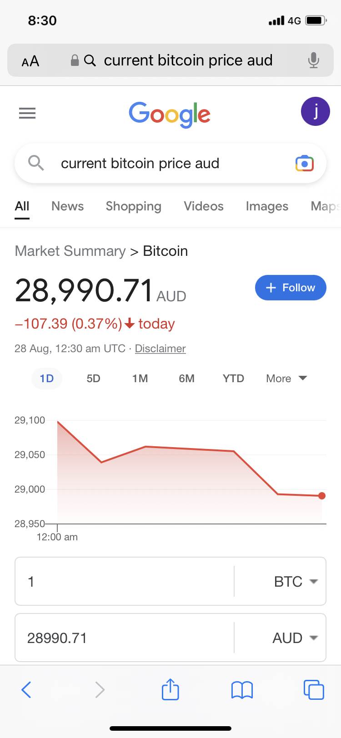341x738 pixels.
Task: Open the BTC currency dropdown
Action: [x=296, y=582]
